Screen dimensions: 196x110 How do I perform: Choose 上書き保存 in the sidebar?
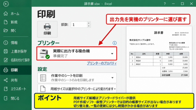[16, 51]
